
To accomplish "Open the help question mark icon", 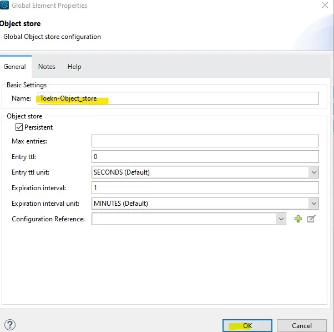I will (10, 325).
